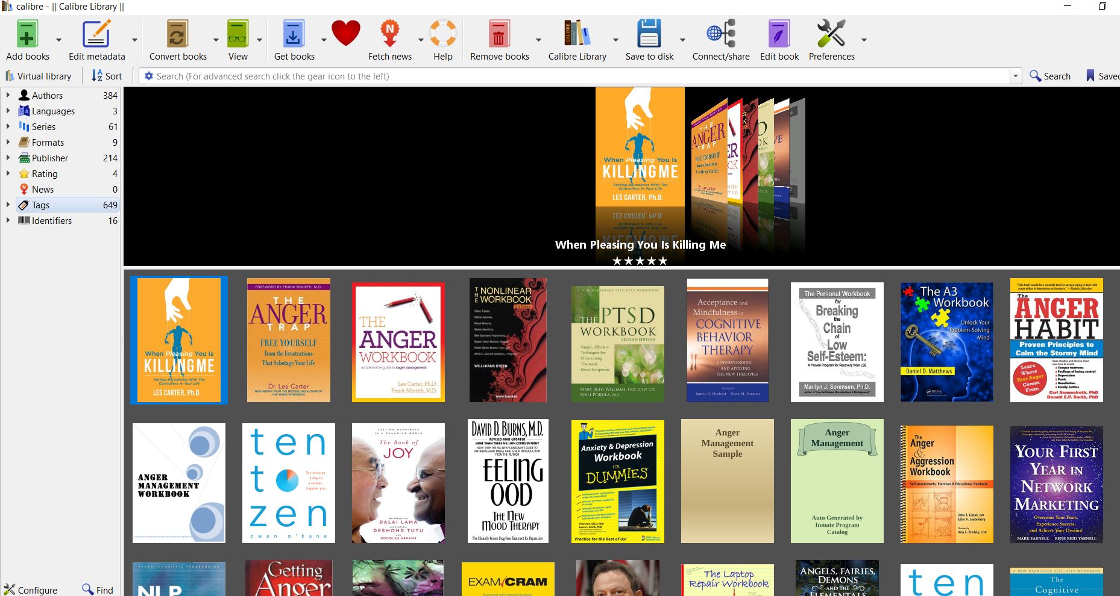Image resolution: width=1120 pixels, height=596 pixels.
Task: Select The Nonlinear Workbook cover
Action: pyautogui.click(x=508, y=340)
